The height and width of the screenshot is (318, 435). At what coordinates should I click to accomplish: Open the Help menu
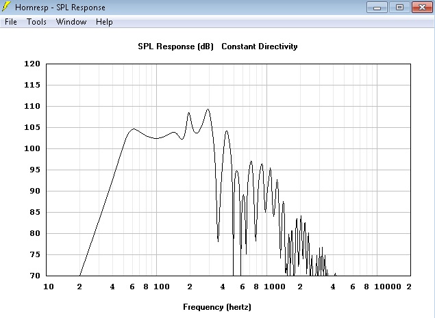(104, 22)
